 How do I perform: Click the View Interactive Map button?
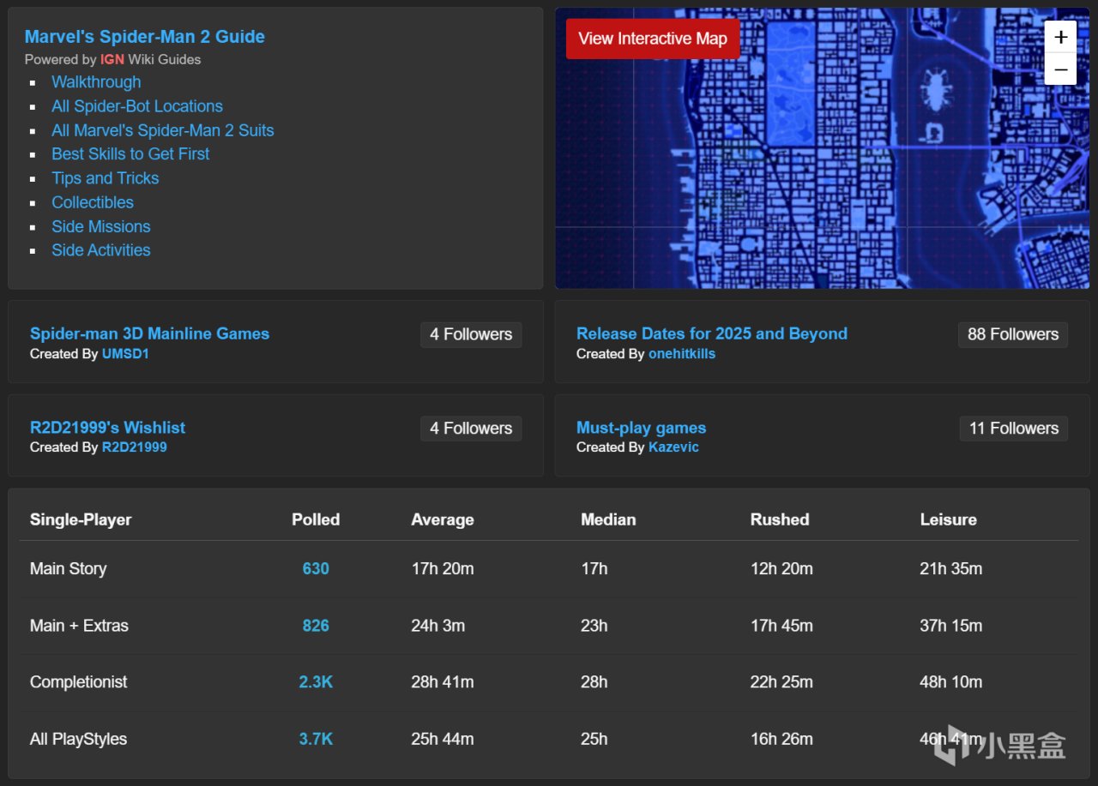click(653, 39)
